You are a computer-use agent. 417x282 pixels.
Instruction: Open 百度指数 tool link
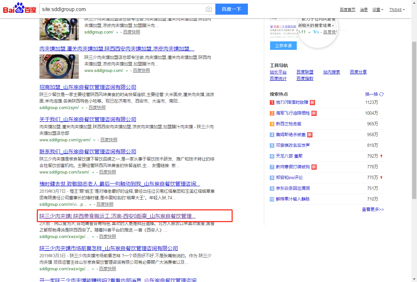[x=305, y=78]
